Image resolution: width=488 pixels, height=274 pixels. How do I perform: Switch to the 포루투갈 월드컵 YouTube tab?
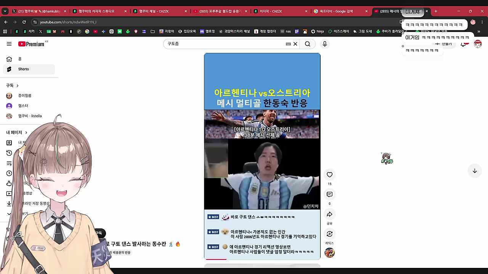pyautogui.click(x=220, y=11)
